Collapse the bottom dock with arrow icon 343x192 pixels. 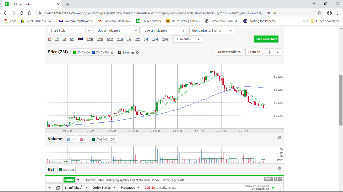click(x=49, y=188)
